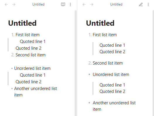Click the left pane vertical scrollbar
The width and height of the screenshot is (154, 116).
[76, 63]
